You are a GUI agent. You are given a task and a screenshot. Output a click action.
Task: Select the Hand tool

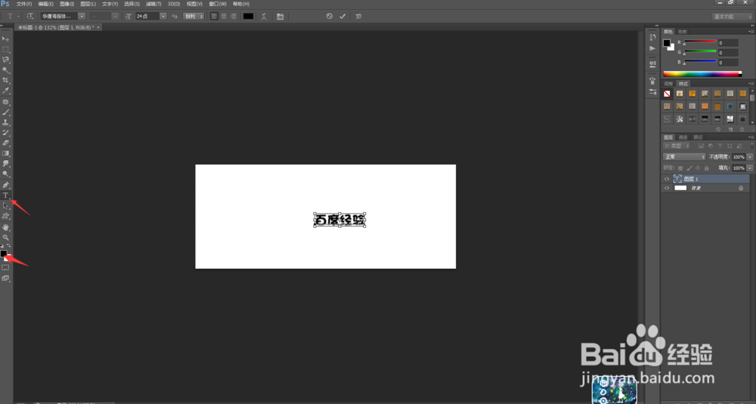[6, 227]
